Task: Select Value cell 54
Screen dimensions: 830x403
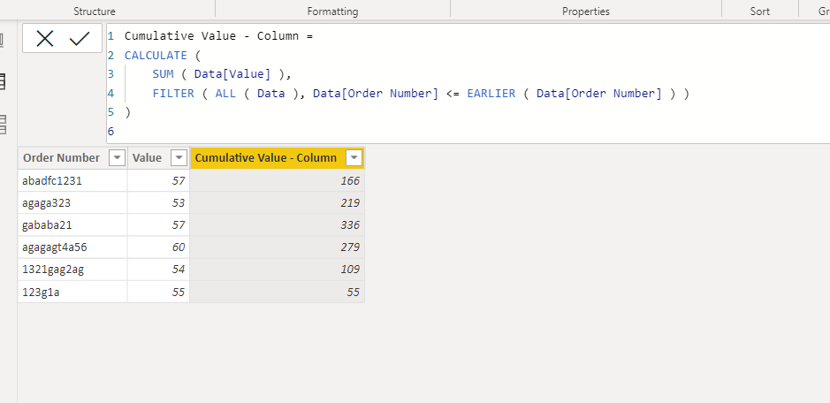Action: coord(158,270)
